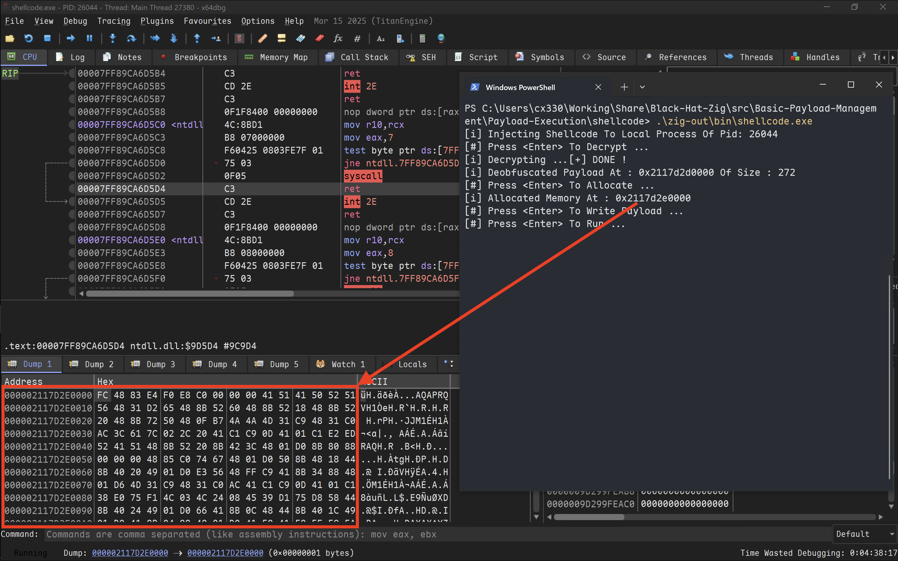Open the PowerShell new-tab profile dropdown chevron
898x561 pixels.
tap(642, 87)
